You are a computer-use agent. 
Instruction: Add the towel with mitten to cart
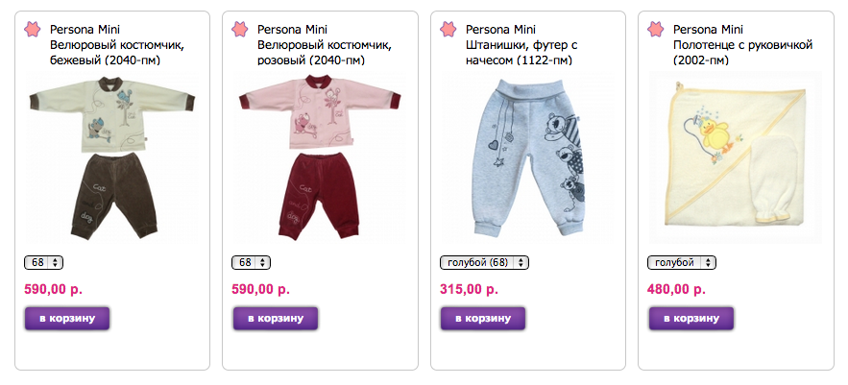[691, 319]
